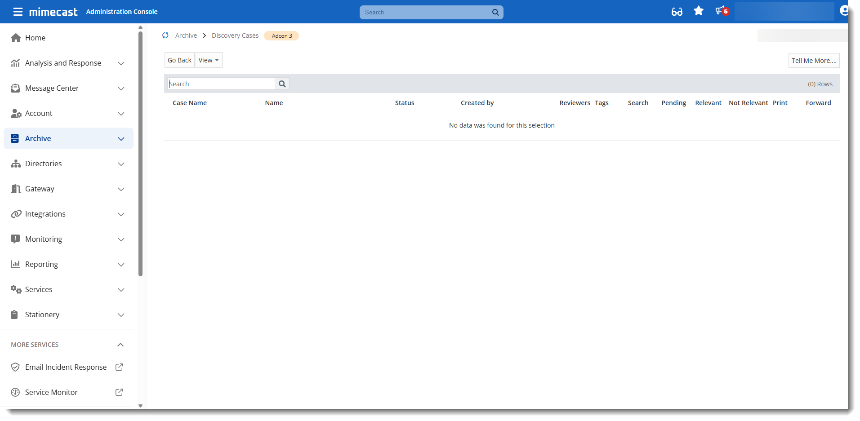
Task: Click the search magnifier inside the case filter
Action: [x=282, y=84]
